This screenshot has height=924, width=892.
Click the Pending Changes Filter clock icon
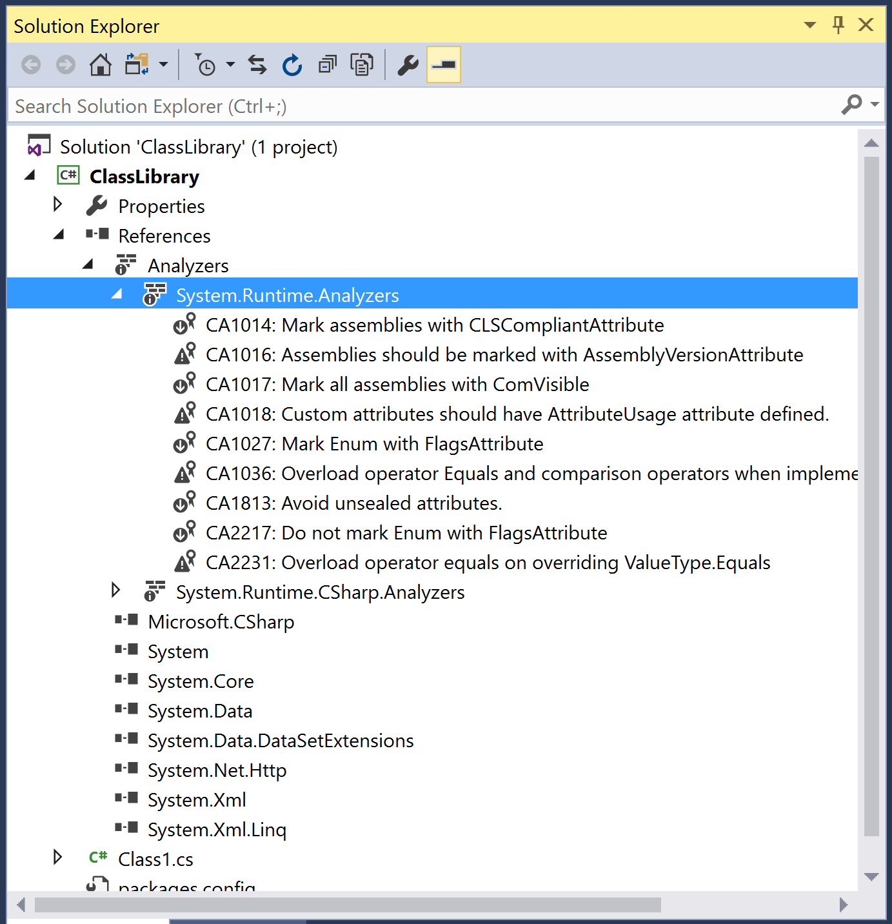pyautogui.click(x=205, y=65)
